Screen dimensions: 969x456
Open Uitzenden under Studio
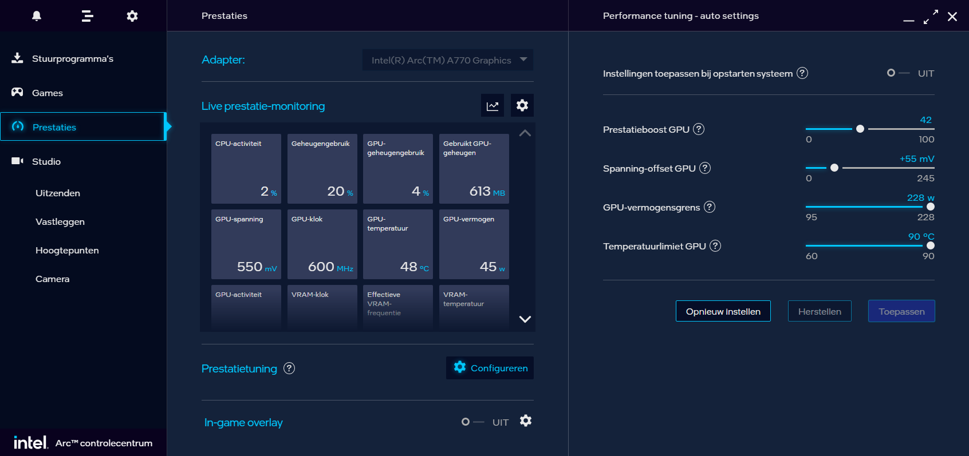[x=58, y=193]
